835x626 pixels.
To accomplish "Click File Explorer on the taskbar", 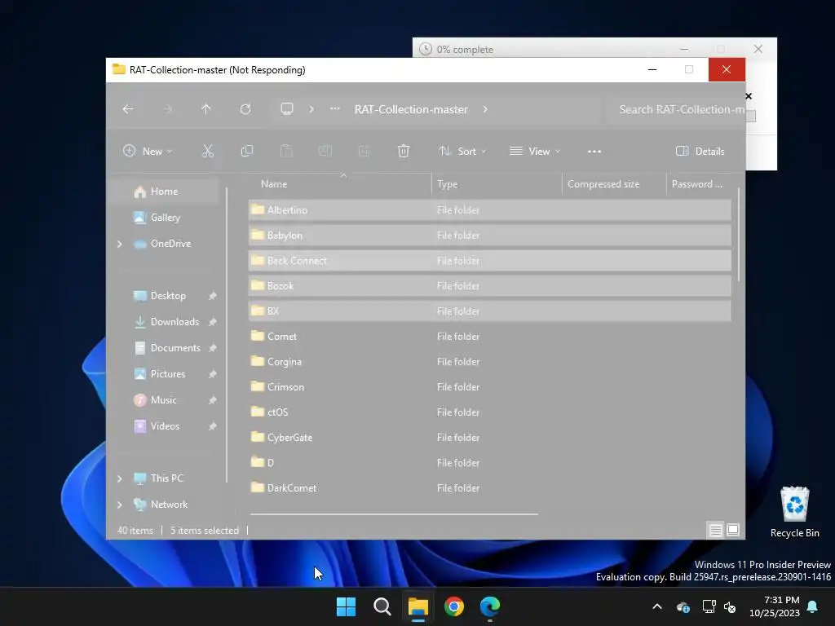I will [418, 606].
